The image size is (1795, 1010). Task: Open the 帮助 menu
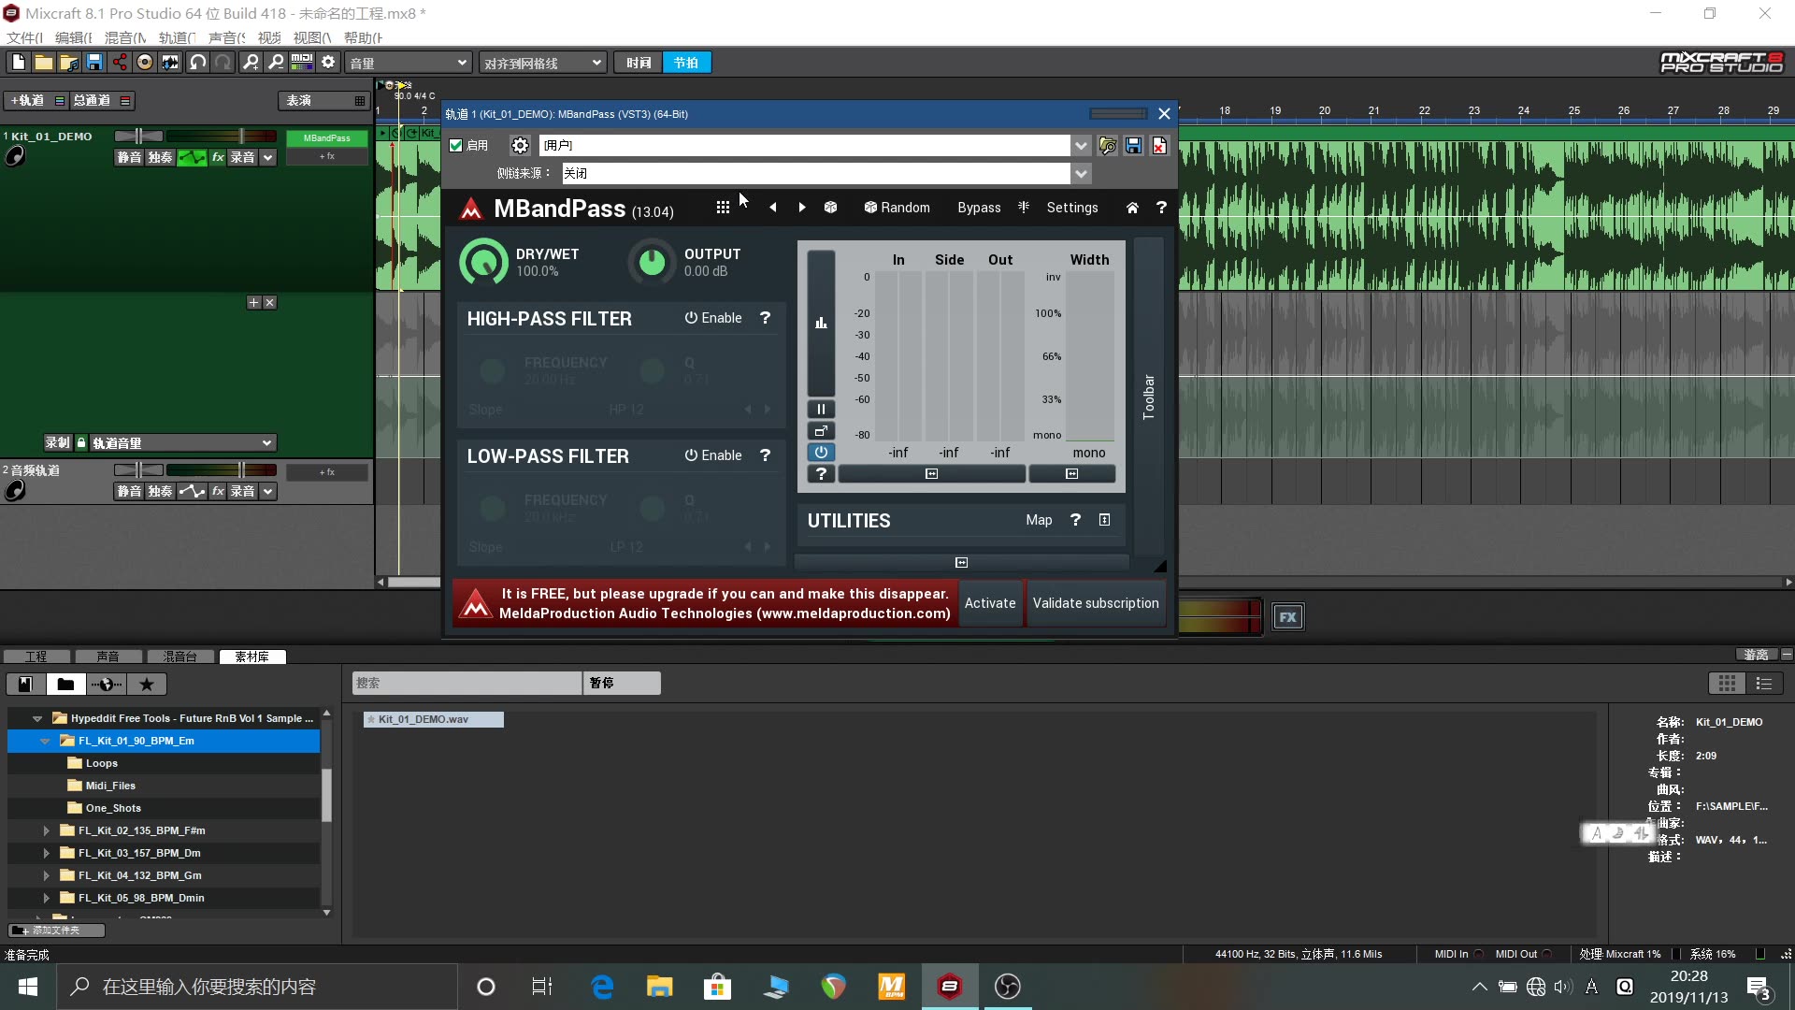pos(364,37)
